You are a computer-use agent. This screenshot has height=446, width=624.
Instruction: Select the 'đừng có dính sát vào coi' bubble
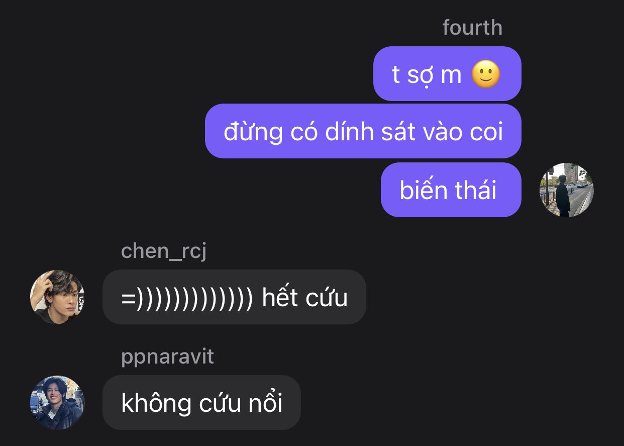point(363,131)
